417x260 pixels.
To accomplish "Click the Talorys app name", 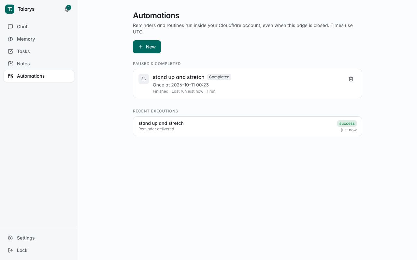I will point(26,9).
